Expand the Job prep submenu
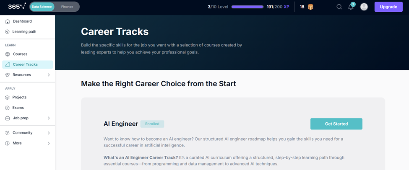Screen dimensions: 409x170 [x=49, y=118]
